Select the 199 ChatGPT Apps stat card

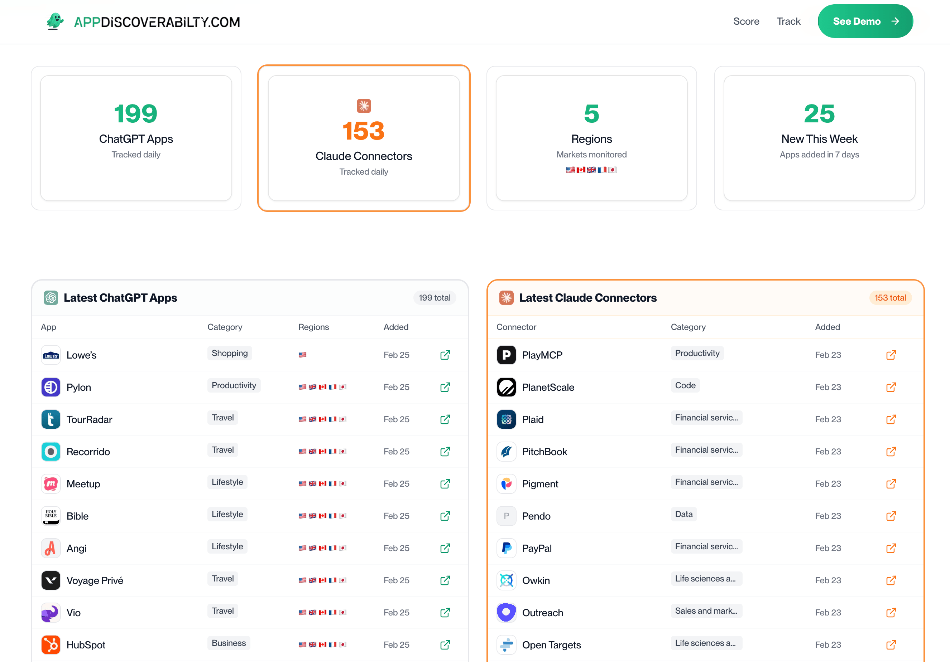pos(136,138)
